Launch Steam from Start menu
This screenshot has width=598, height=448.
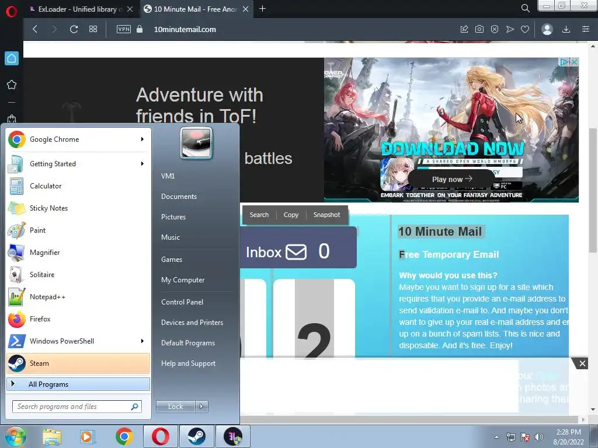pyautogui.click(x=78, y=363)
